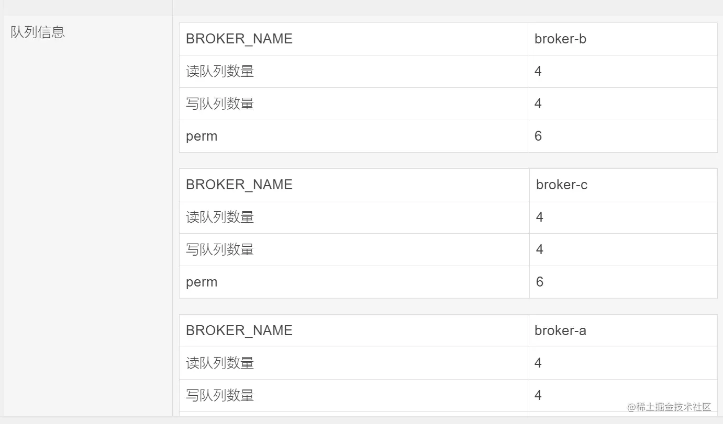Click perm label in broker-c table

202,282
